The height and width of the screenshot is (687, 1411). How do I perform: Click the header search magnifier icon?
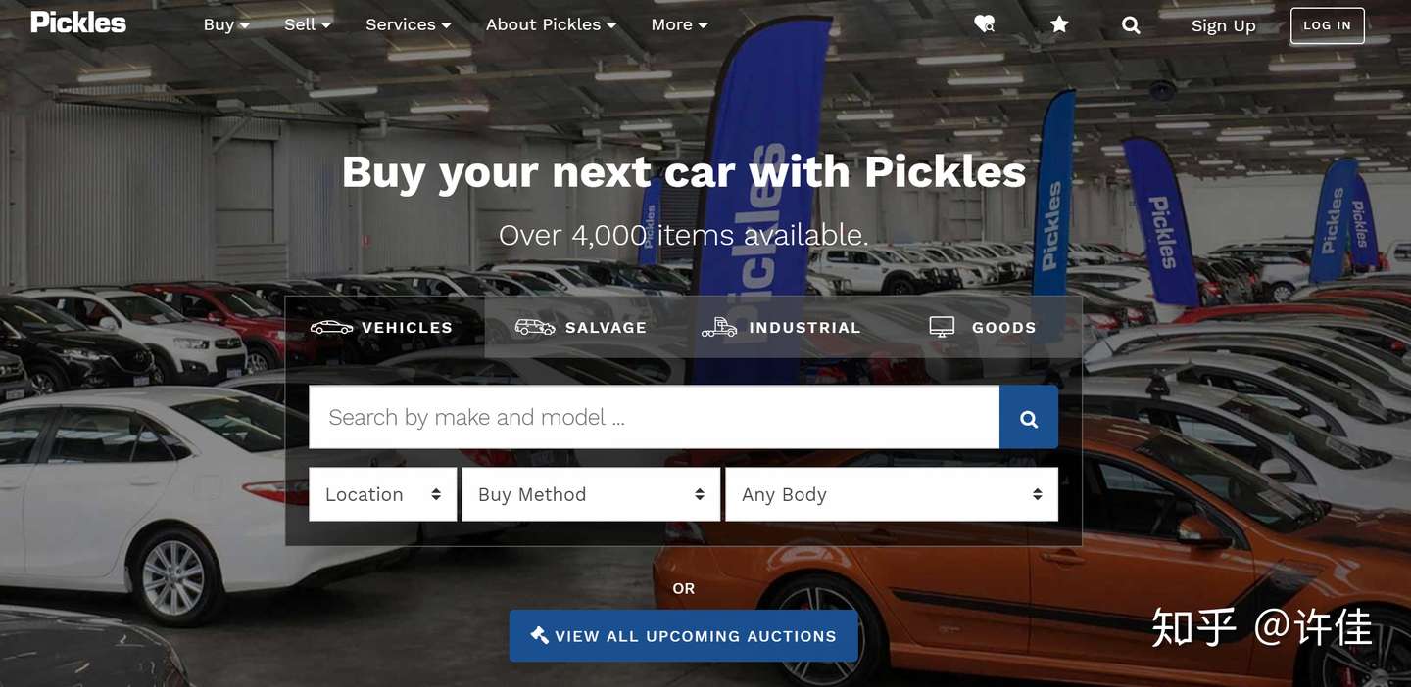[1131, 25]
